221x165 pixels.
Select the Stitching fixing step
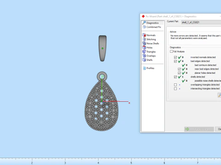click(x=149, y=39)
